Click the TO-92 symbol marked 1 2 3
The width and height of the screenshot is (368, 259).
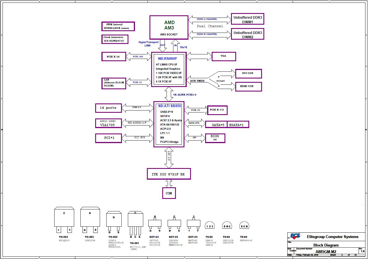209,225
